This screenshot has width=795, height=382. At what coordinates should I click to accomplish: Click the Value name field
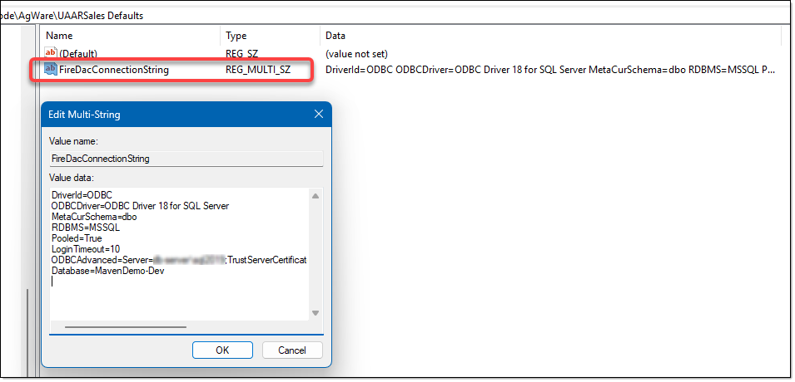coord(186,157)
